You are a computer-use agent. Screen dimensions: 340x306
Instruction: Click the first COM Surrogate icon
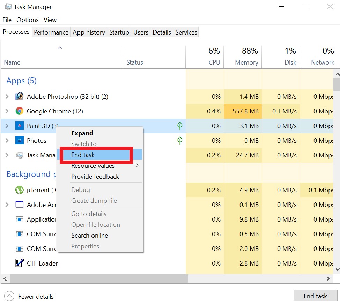click(19, 234)
